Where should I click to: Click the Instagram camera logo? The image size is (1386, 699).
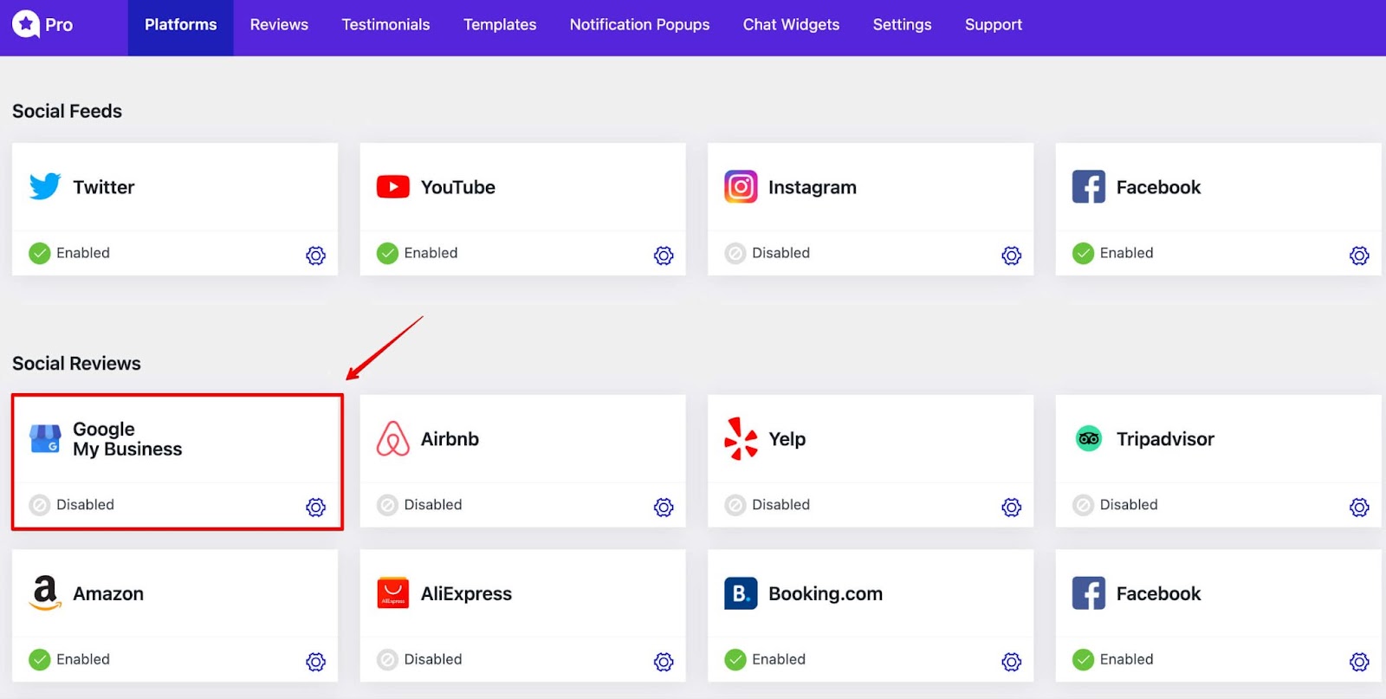(x=741, y=186)
